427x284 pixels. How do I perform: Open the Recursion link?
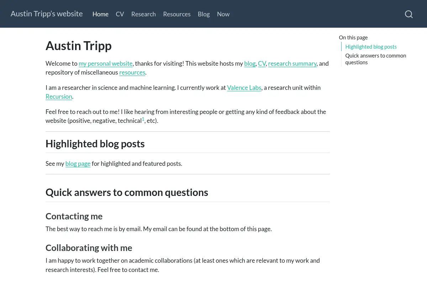(59, 97)
